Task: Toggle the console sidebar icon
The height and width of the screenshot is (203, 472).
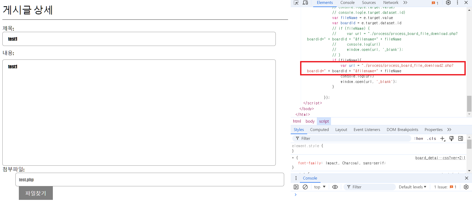Action: 296,187
